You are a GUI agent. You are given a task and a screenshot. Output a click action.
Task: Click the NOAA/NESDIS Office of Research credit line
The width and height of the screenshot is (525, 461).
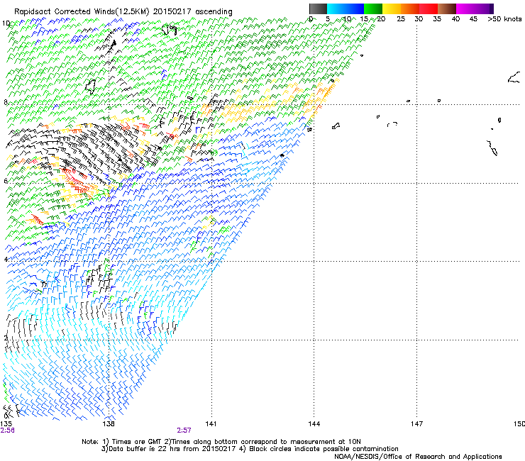click(418, 456)
